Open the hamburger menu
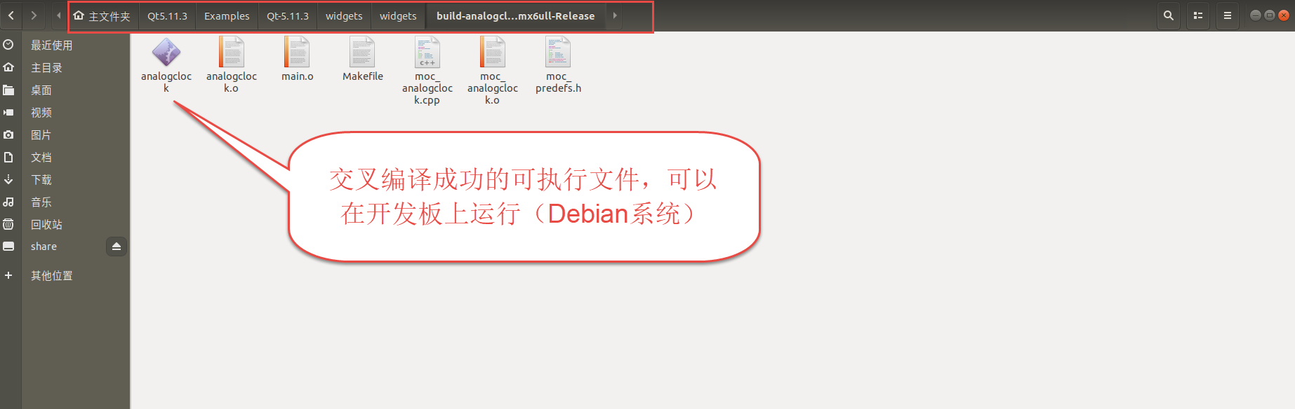 [x=1228, y=15]
